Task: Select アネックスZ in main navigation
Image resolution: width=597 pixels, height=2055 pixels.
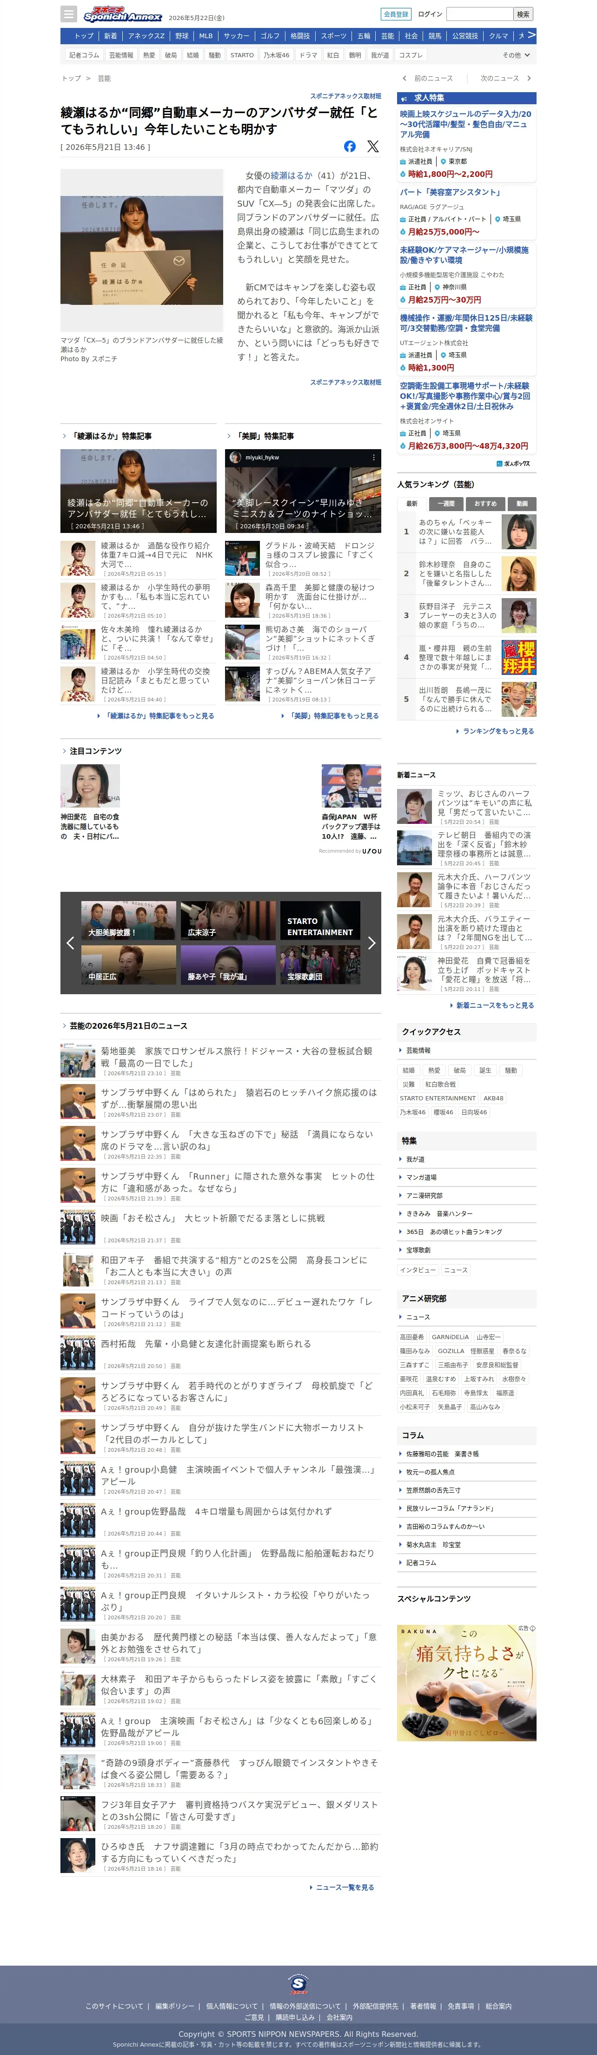Action: point(146,36)
